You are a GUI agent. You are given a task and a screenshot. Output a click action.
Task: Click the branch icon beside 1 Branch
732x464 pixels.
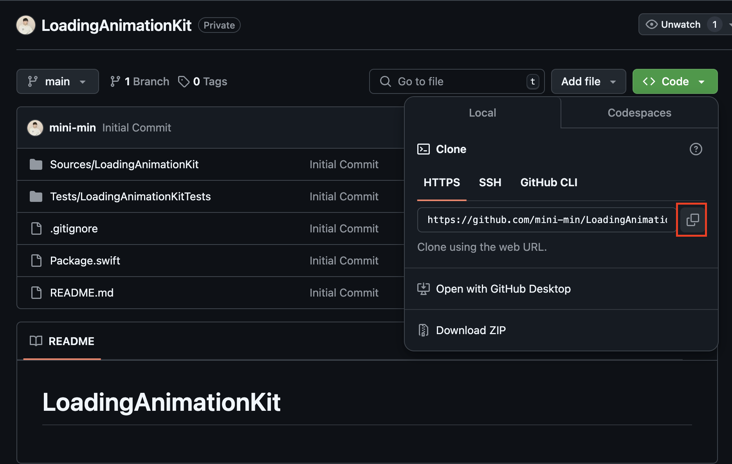point(115,81)
